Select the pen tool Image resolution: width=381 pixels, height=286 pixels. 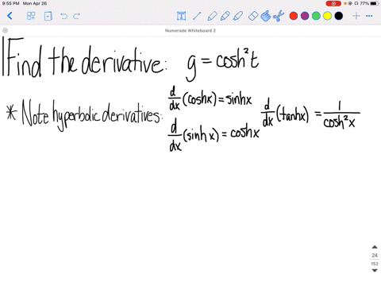(212, 16)
